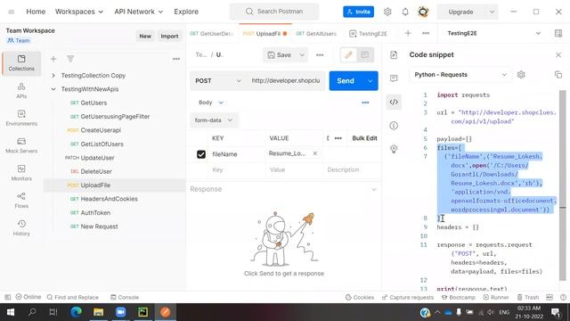This screenshot has height=321, width=570.
Task: Open the lightbulb related requests icon
Action: (x=394, y=149)
